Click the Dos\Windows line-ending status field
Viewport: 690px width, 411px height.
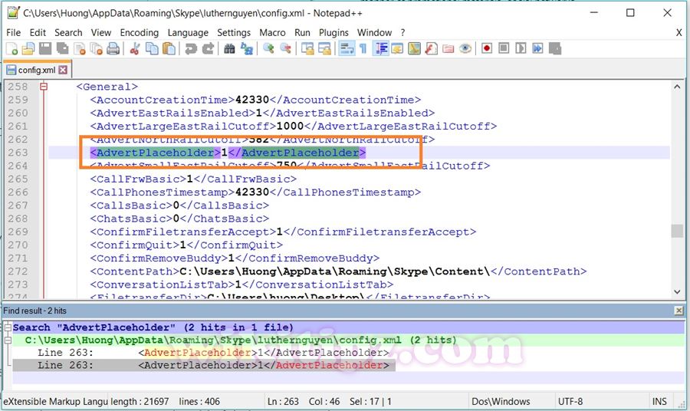point(501,401)
